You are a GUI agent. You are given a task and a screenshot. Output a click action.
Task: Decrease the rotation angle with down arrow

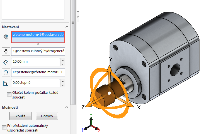[63, 85]
